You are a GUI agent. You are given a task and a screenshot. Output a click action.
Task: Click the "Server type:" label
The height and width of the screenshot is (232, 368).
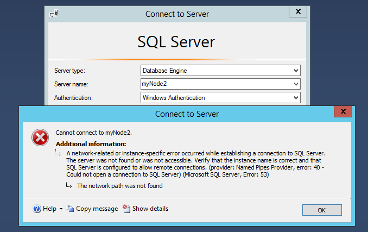click(70, 71)
